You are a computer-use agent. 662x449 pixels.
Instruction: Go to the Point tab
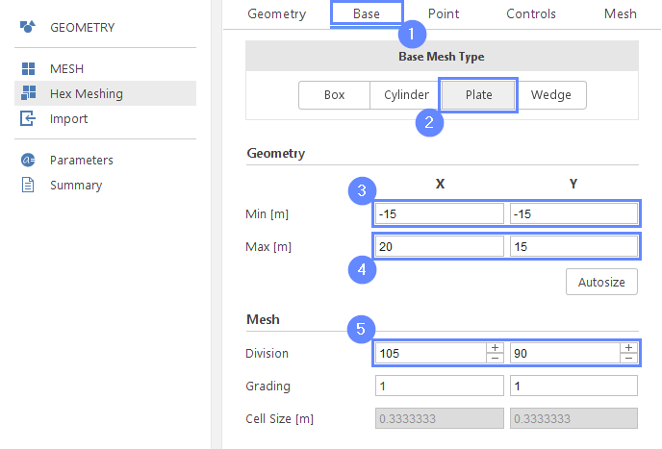pyautogui.click(x=443, y=14)
